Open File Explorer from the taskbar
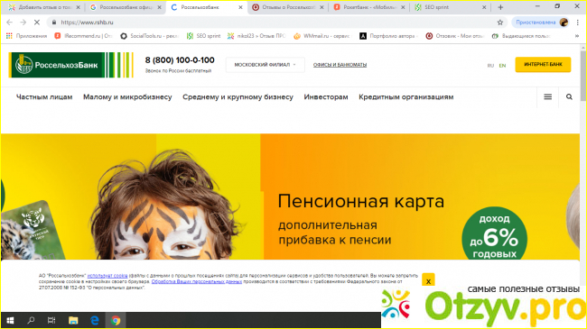Image resolution: width=587 pixels, height=329 pixels. [73, 320]
